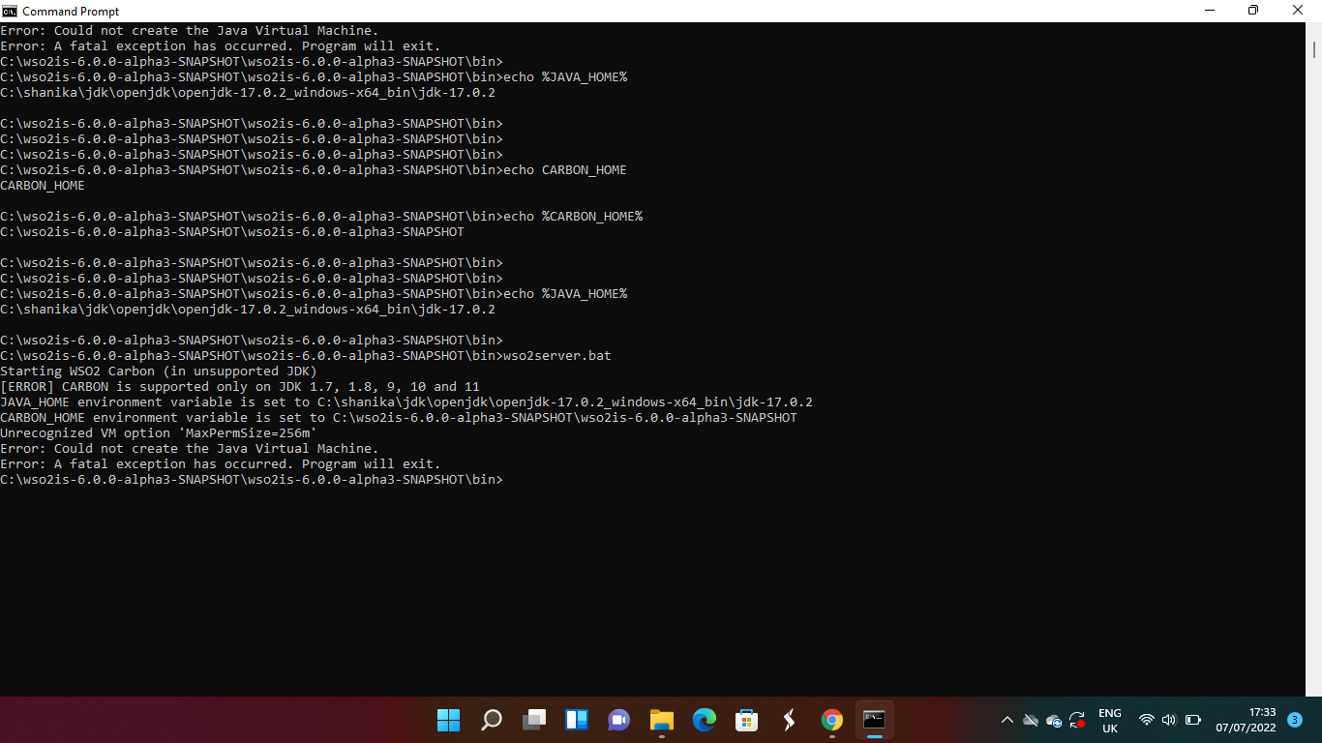This screenshot has width=1322, height=743.
Task: Open the Wi-Fi network tray icon
Action: tap(1147, 721)
